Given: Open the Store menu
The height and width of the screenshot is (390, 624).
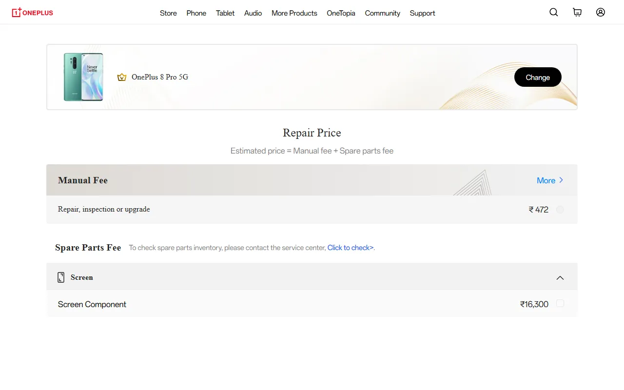Looking at the screenshot, I should point(168,13).
